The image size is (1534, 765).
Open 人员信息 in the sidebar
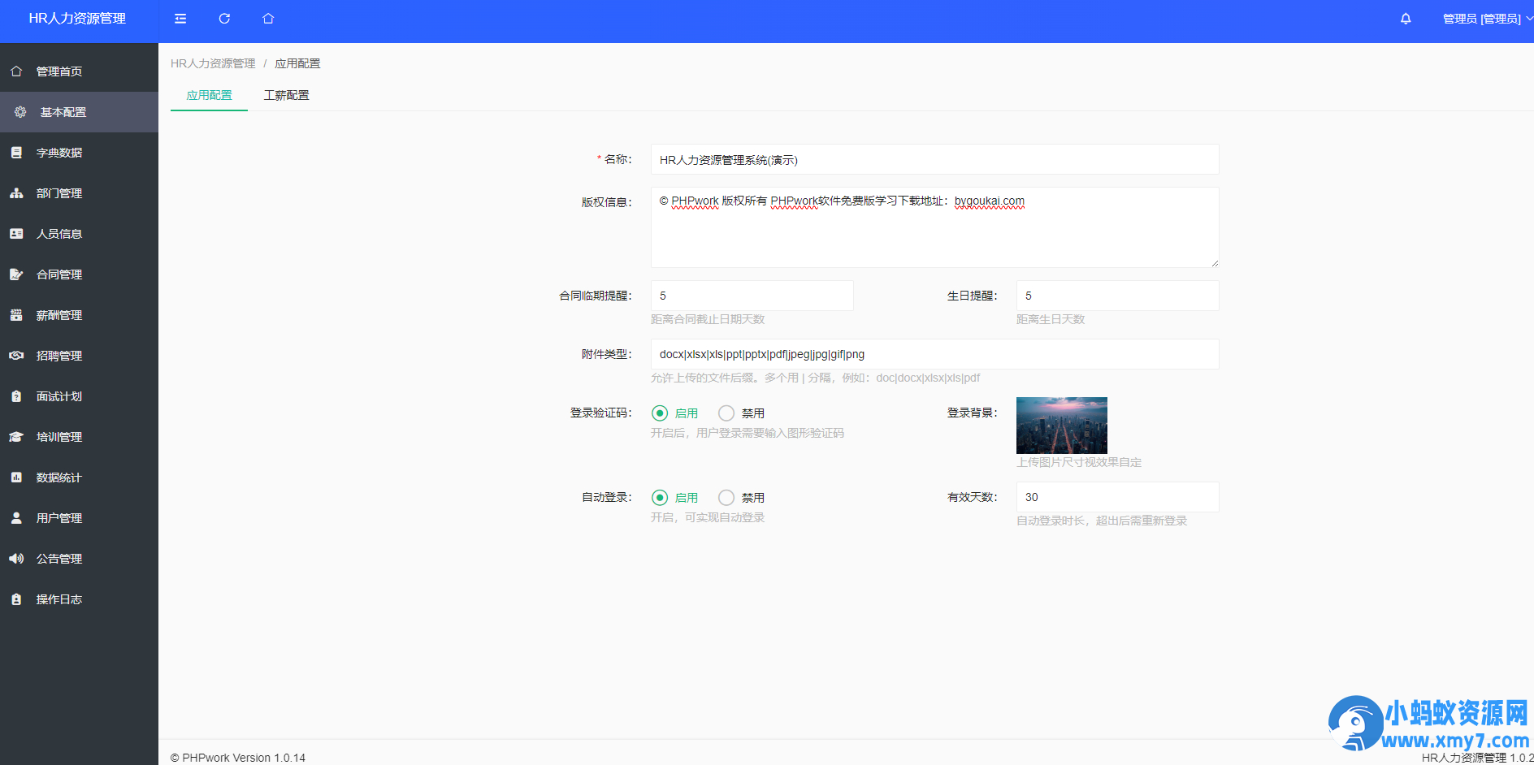[58, 234]
